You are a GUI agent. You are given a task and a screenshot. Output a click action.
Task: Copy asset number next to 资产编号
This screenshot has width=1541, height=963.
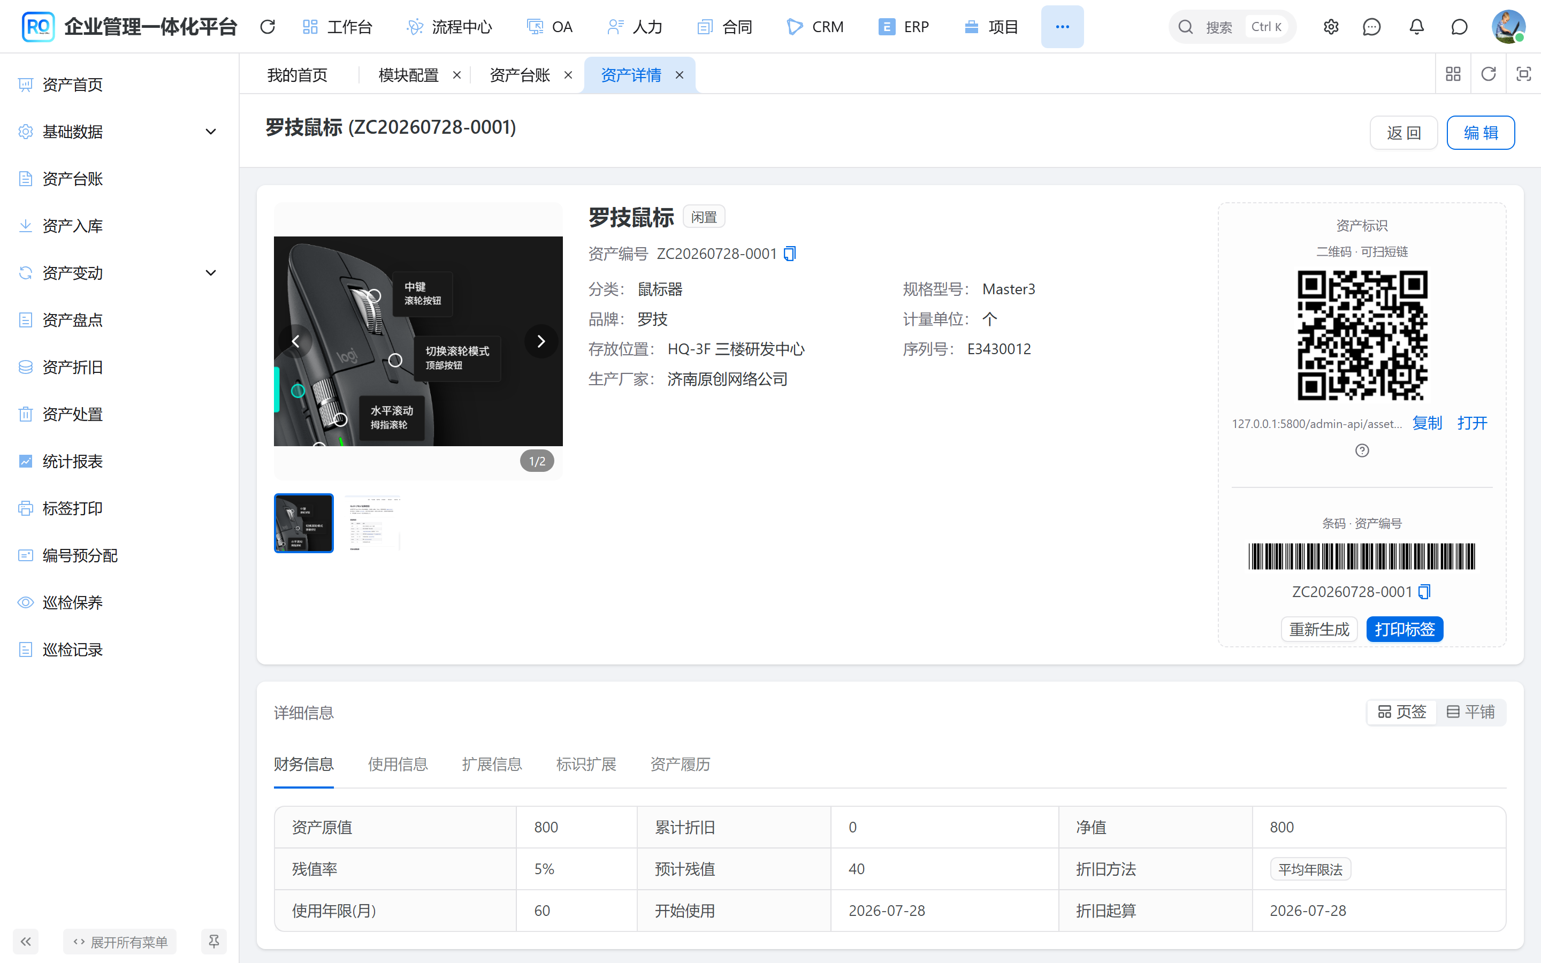[790, 254]
